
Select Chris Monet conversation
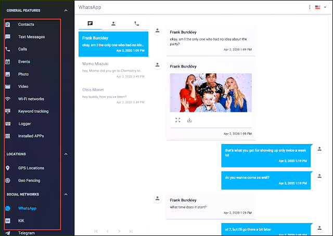[x=113, y=96]
